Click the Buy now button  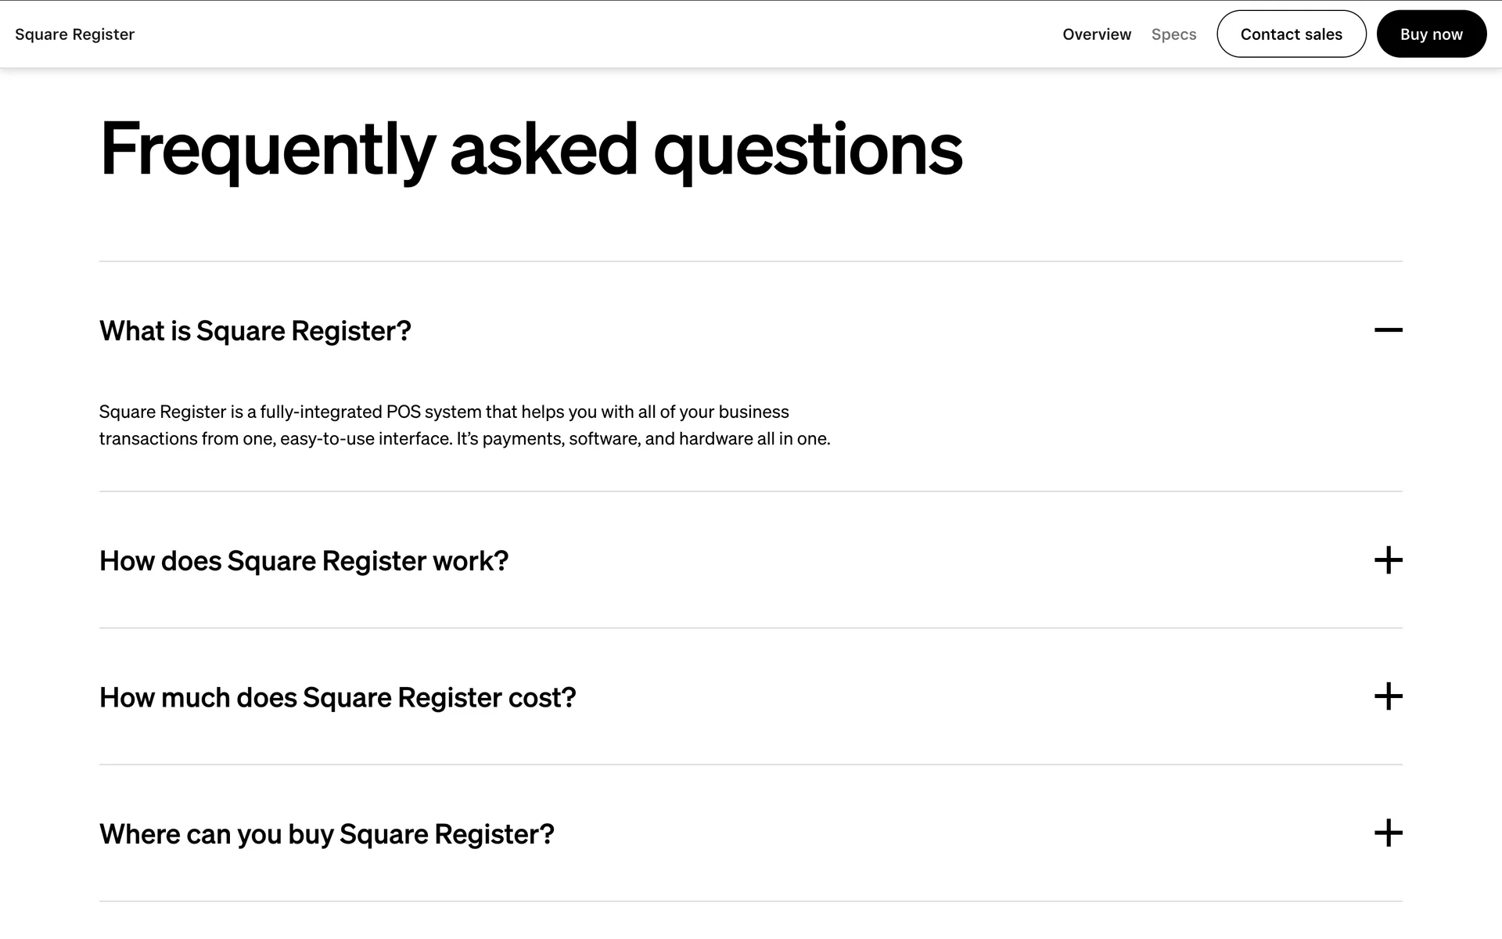[x=1431, y=34]
